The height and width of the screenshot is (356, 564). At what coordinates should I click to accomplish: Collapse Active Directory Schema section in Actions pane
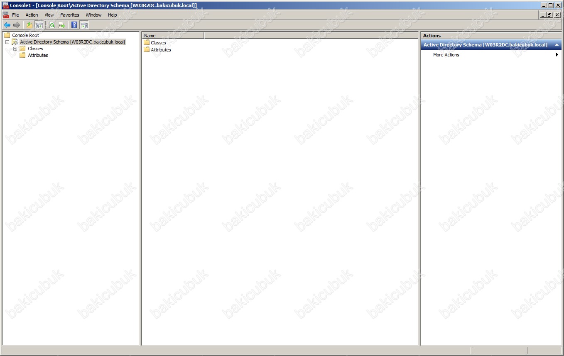[x=557, y=45]
